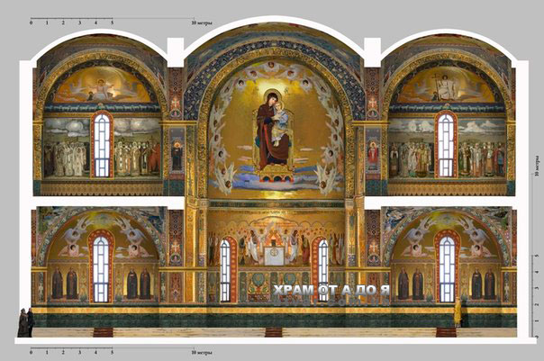Click the right window in lower central apse
544x361 pixels.
coord(322,270)
